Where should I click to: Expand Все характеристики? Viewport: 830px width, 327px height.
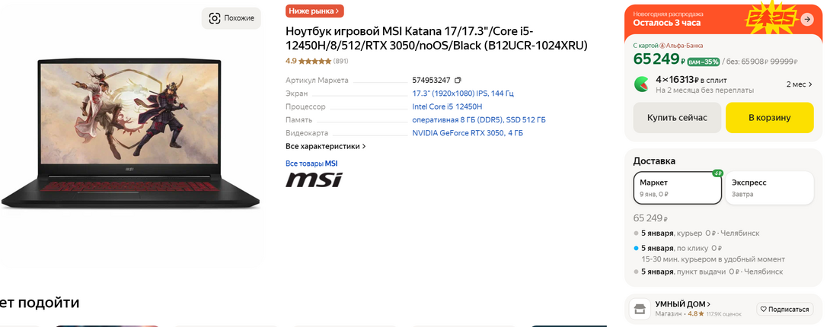[326, 146]
